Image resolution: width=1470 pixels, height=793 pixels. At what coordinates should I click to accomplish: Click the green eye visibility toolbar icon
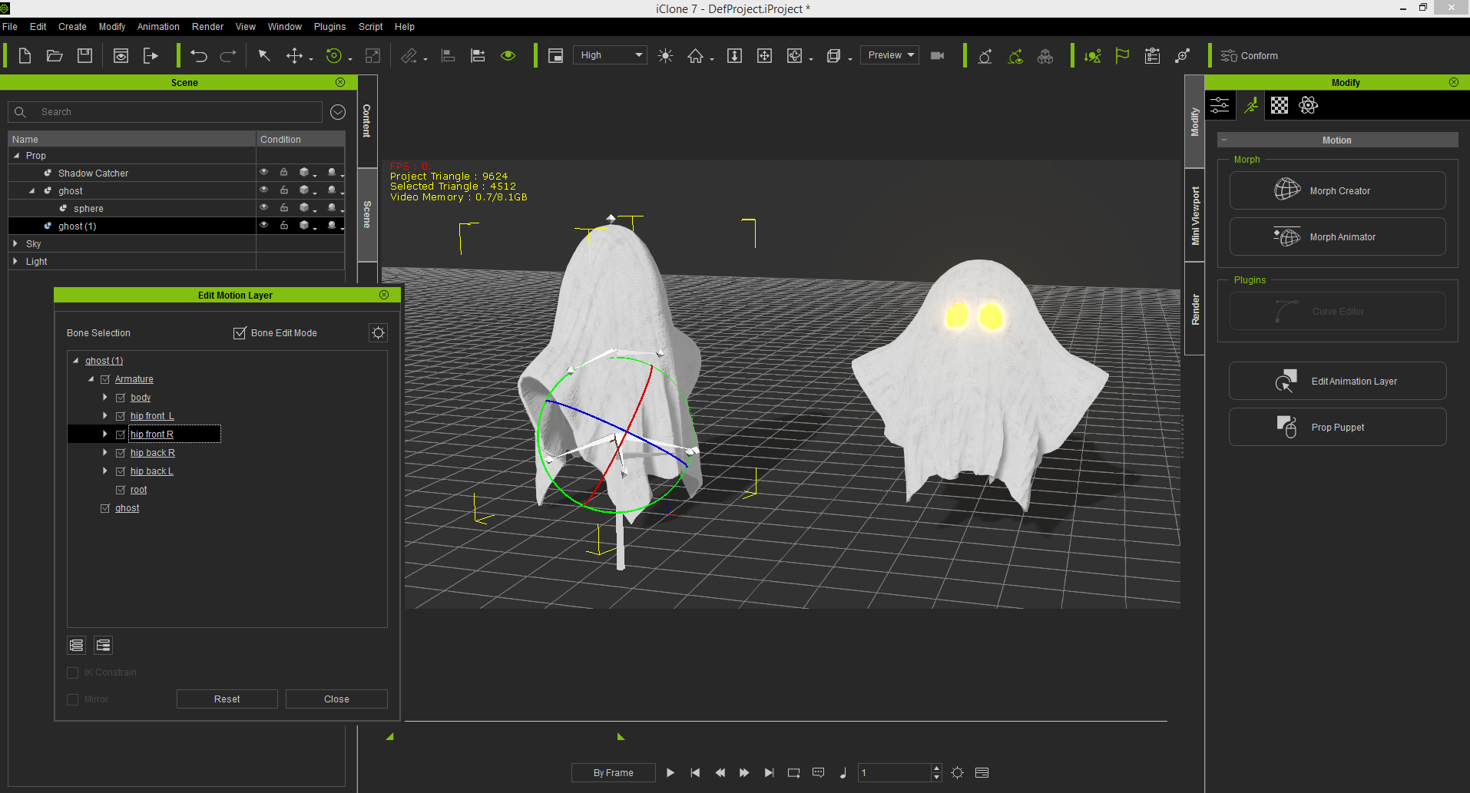(x=508, y=55)
